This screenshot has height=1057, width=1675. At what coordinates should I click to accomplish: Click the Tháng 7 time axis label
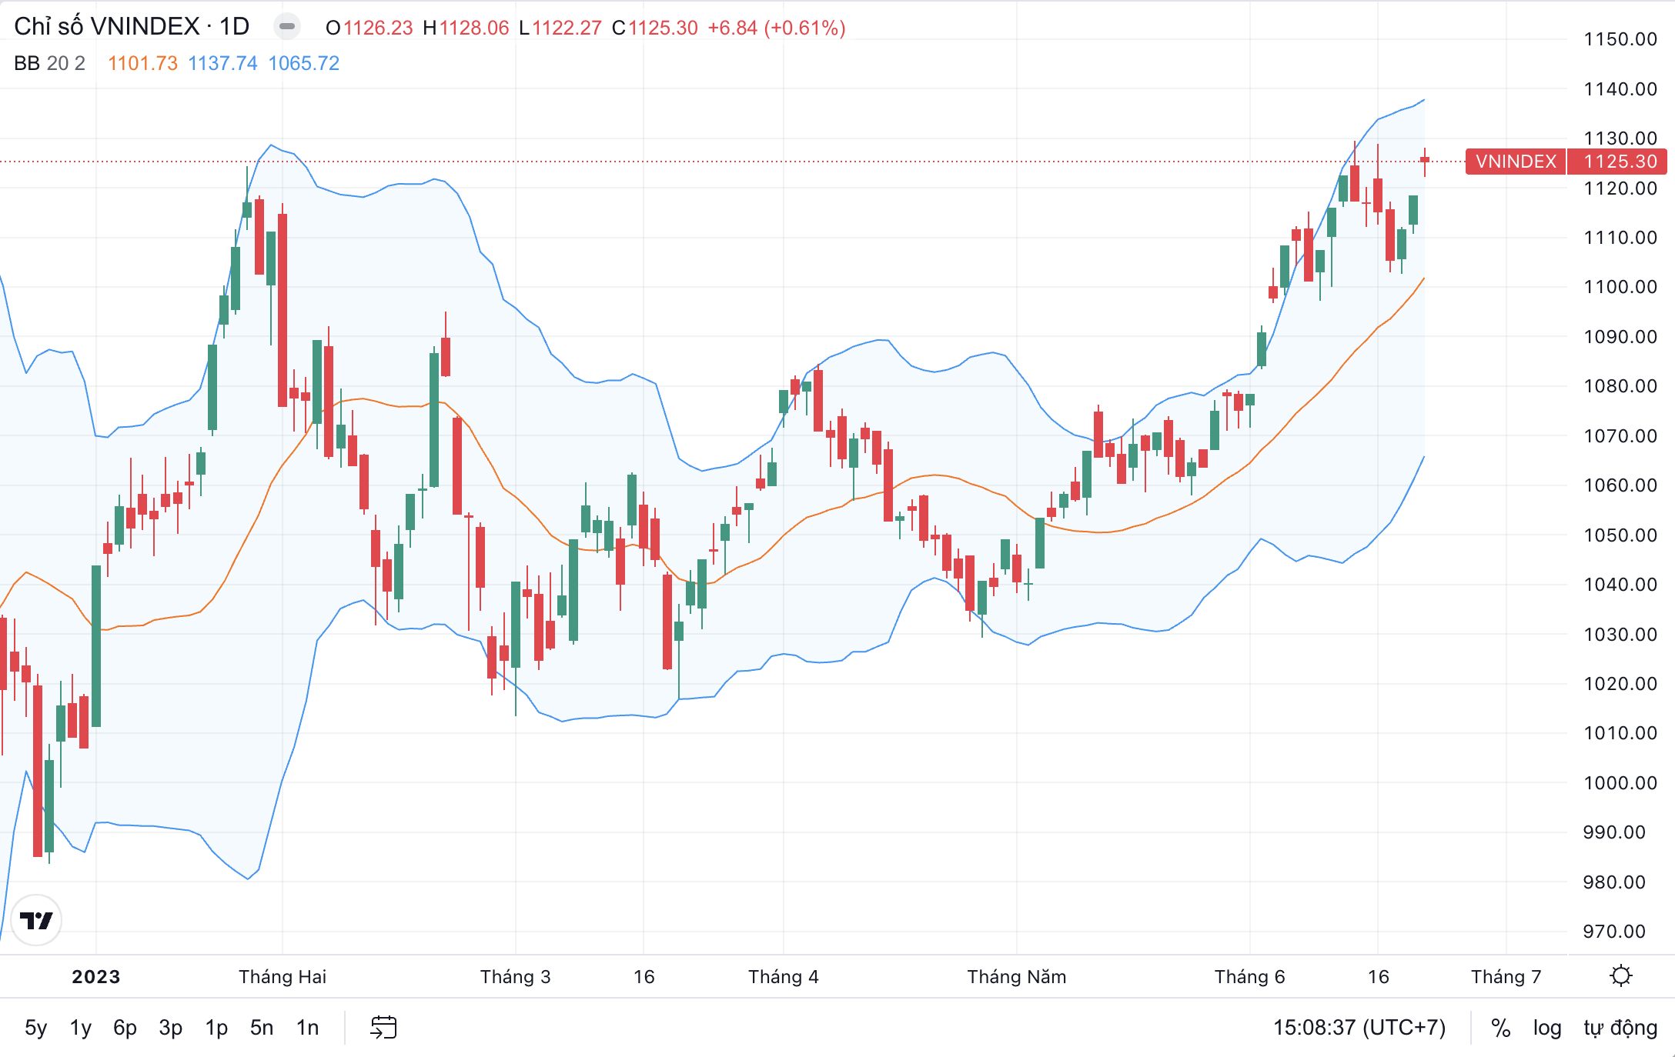pos(1506,977)
